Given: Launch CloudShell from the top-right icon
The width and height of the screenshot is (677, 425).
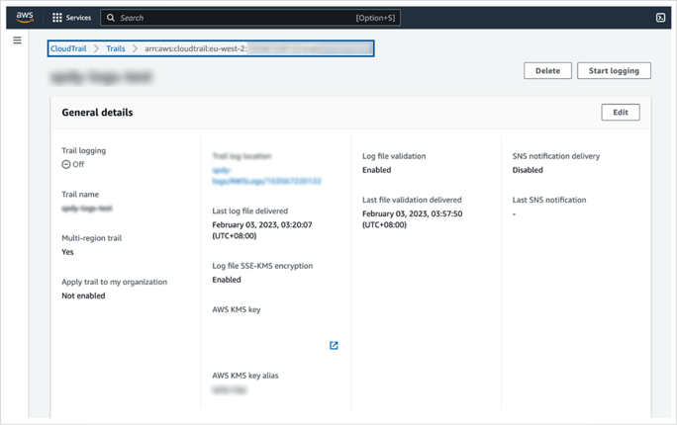Looking at the screenshot, I should click(660, 18).
